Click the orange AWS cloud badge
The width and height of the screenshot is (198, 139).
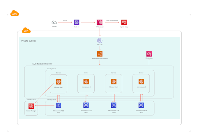[x=15, y=13]
